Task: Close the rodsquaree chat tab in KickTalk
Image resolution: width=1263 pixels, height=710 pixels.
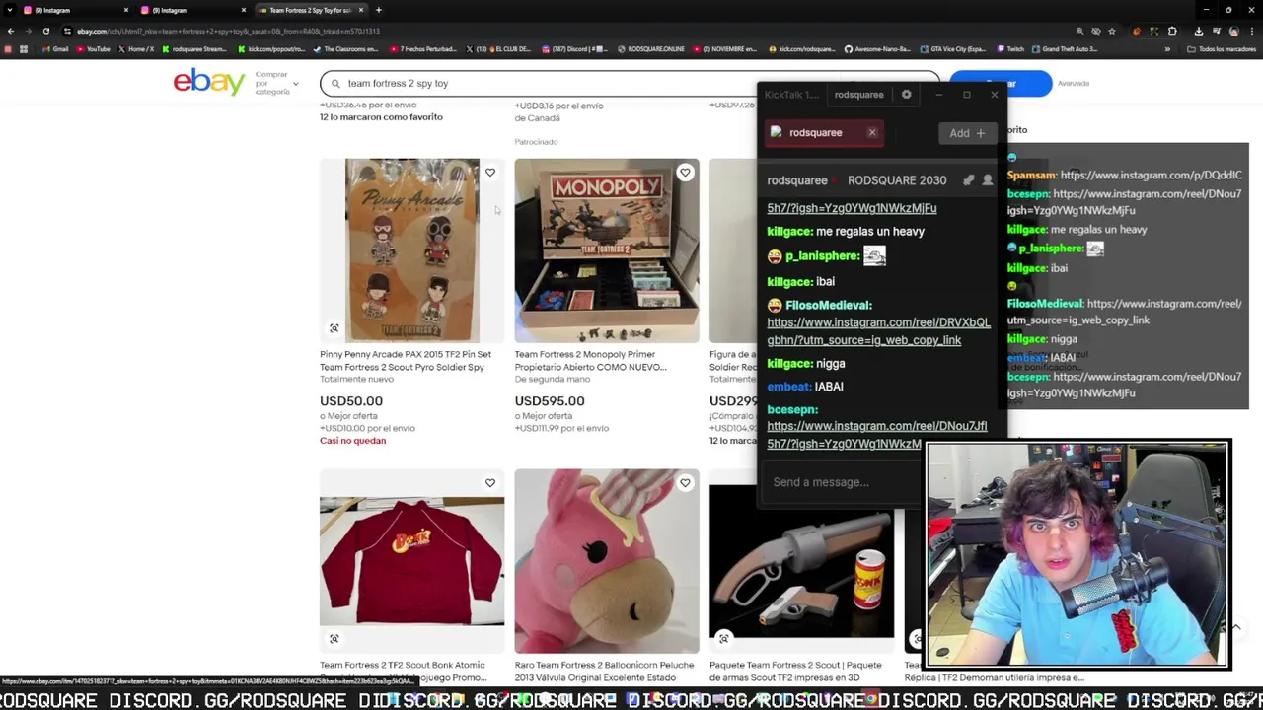Action: pos(872,133)
